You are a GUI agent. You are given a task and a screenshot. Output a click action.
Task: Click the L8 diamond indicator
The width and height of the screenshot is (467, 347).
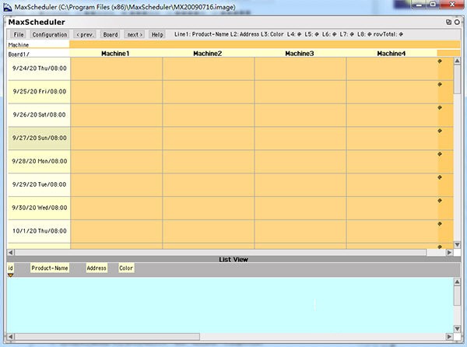click(369, 34)
